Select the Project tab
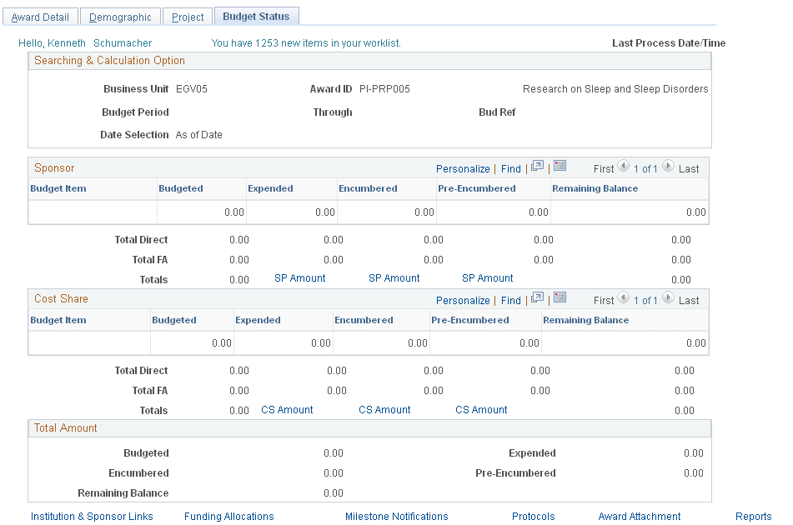This screenshot has height=525, width=793. pos(187,16)
